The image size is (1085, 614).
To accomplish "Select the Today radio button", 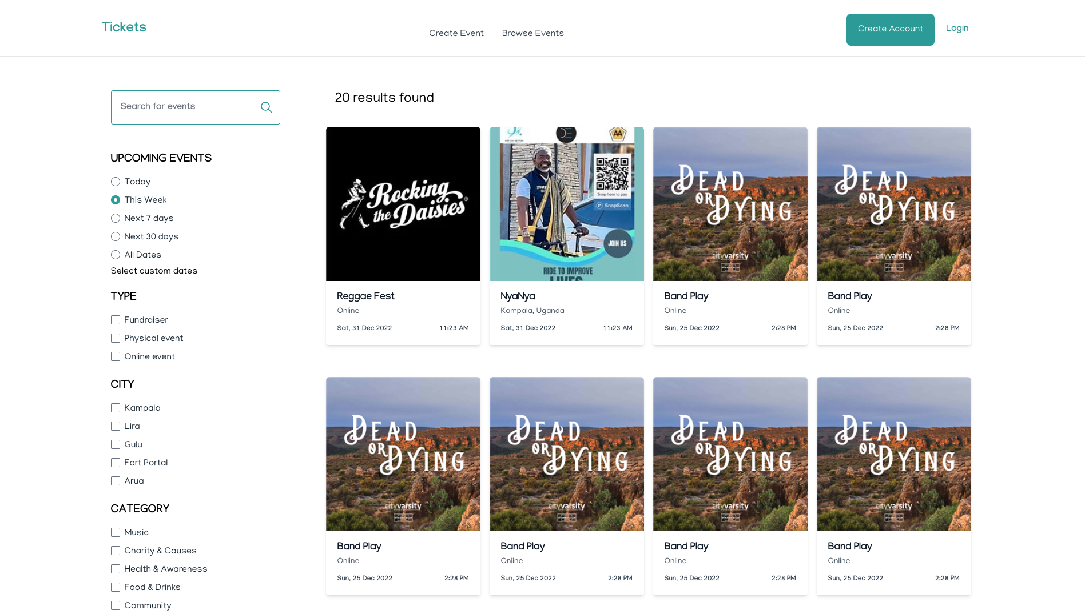I will point(116,182).
